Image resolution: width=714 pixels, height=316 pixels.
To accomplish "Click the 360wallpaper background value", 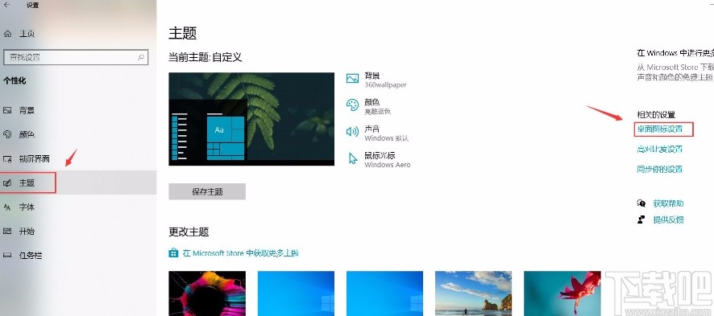I will point(385,85).
